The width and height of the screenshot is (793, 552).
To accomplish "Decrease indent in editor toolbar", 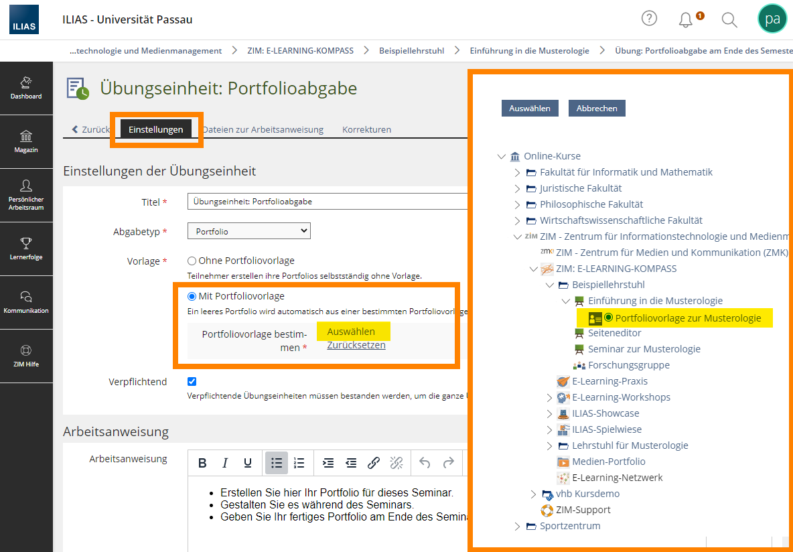I will coord(351,463).
